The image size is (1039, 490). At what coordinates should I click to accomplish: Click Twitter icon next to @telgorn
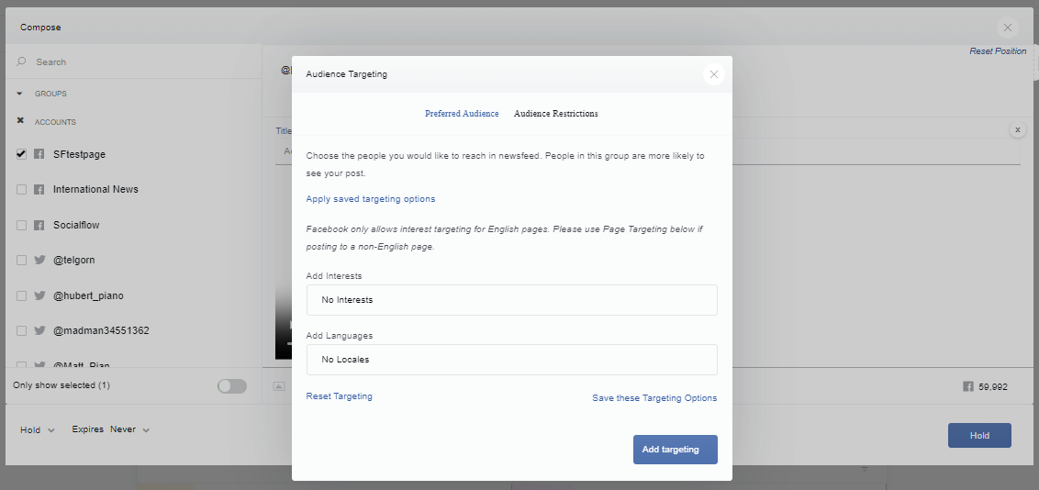pyautogui.click(x=39, y=261)
